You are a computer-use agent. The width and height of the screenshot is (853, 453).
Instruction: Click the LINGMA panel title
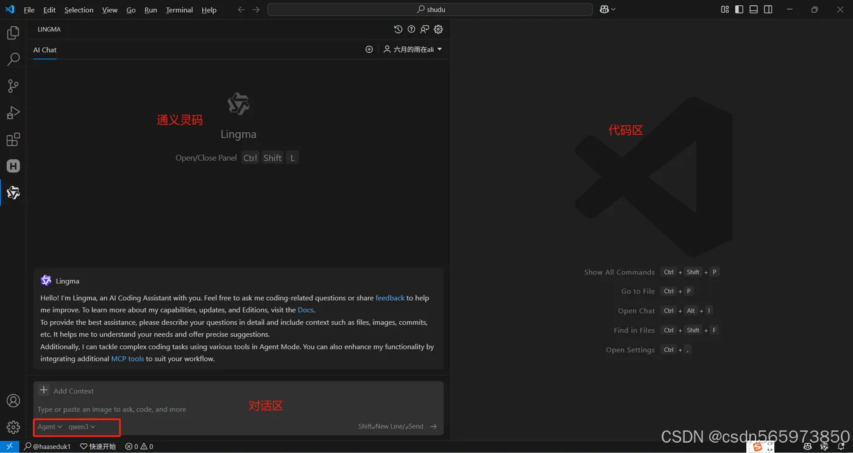point(49,29)
